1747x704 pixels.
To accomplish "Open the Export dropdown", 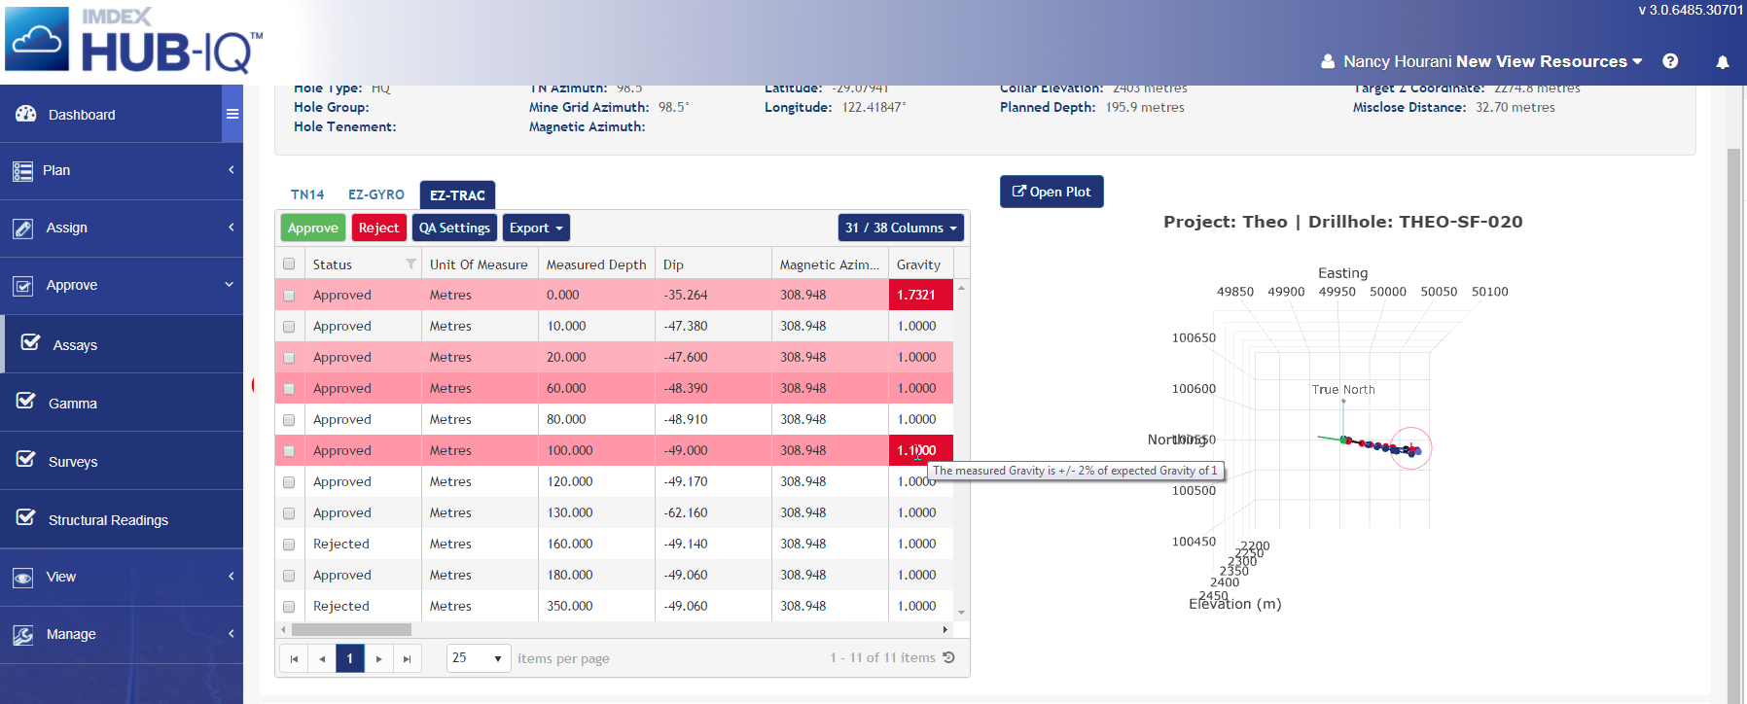I will point(536,228).
